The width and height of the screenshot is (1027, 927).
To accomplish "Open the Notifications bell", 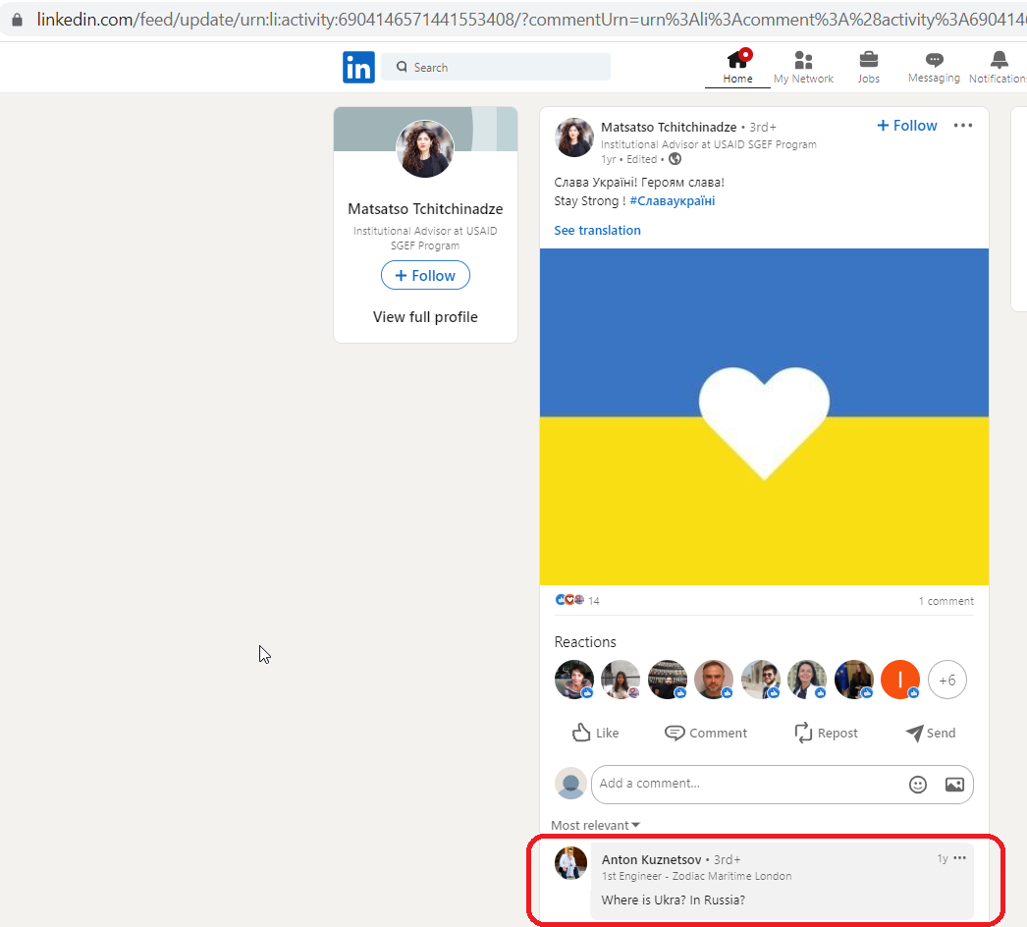I will pos(999,68).
